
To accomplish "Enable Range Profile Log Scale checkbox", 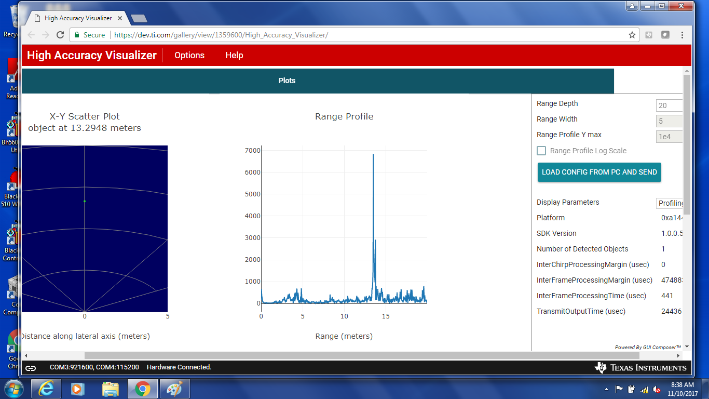I will tap(541, 151).
